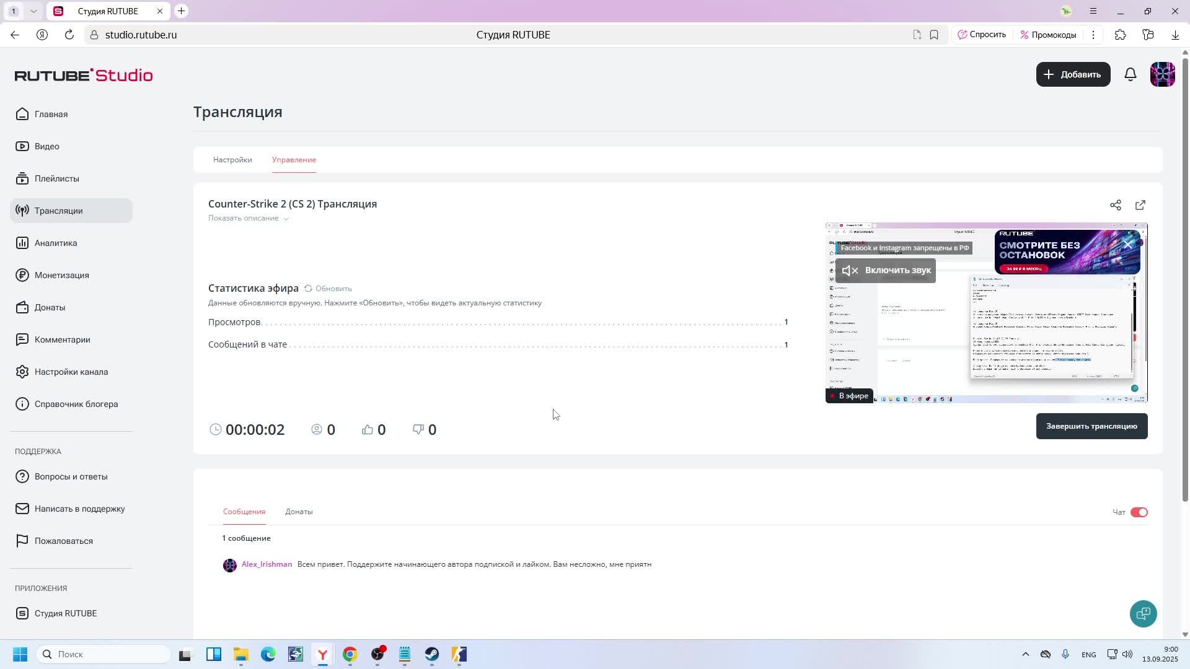The image size is (1190, 669).
Task: Open the Добавить menu button
Action: point(1073,74)
